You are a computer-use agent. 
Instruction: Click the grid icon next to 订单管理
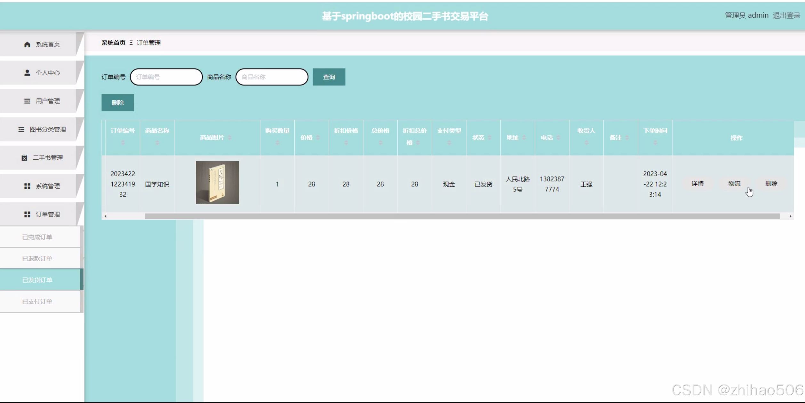point(27,214)
